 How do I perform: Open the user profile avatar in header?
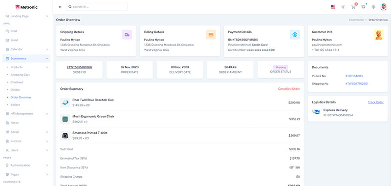tap(384, 7)
